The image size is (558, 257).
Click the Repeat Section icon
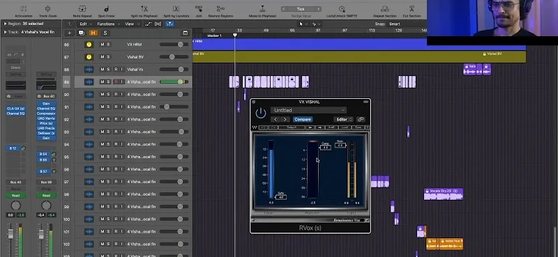click(x=385, y=9)
